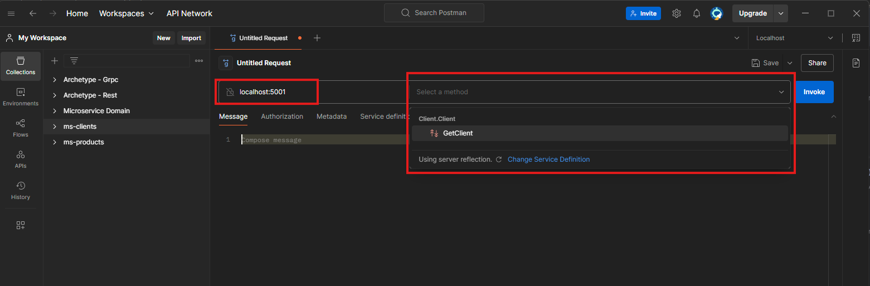Open notifications bell
This screenshot has height=286, width=870.
(697, 13)
